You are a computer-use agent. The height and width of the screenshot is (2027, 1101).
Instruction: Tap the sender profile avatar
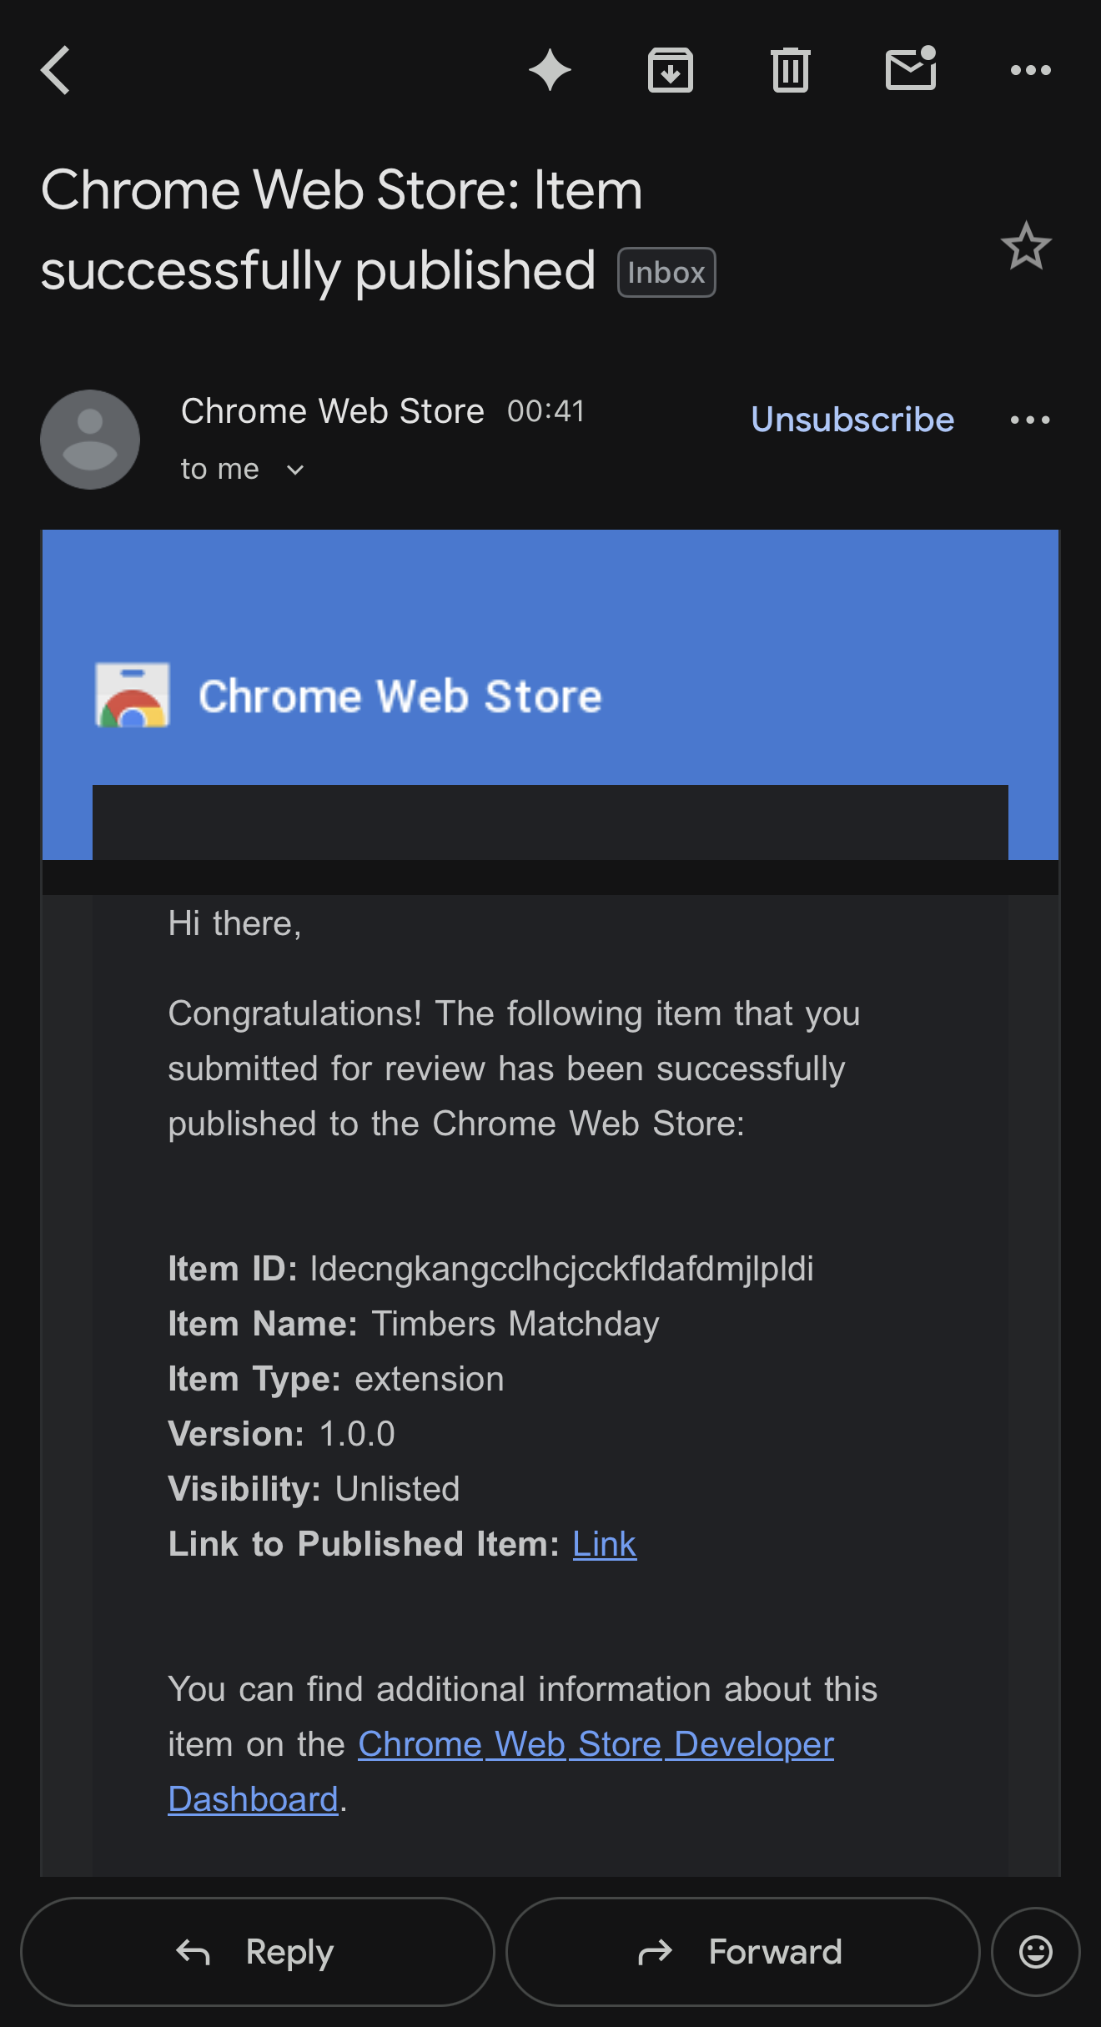90,440
